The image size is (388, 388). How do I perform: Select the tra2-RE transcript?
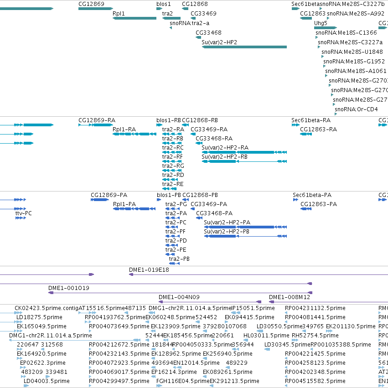170,189
